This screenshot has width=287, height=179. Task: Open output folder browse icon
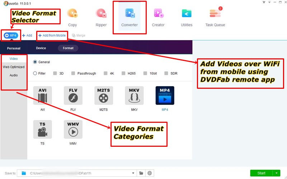coord(141,173)
